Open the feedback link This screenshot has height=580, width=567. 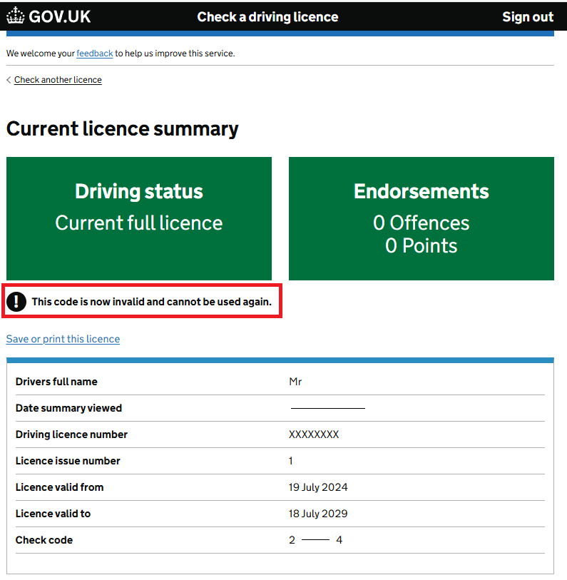tap(95, 54)
